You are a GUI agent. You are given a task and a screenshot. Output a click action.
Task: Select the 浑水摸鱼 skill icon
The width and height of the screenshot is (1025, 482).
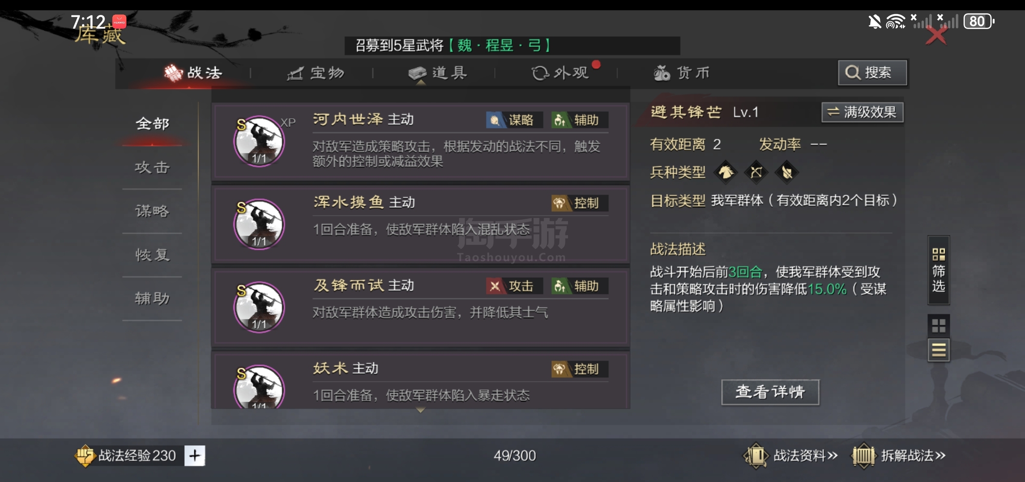259,224
